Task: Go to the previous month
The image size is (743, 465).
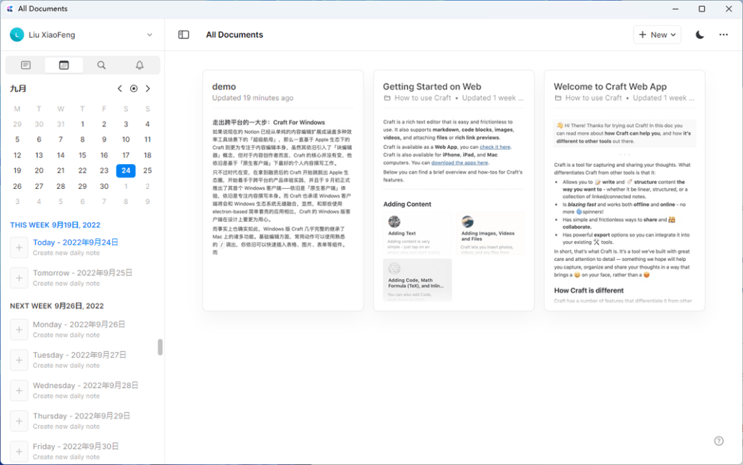Action: pos(120,89)
